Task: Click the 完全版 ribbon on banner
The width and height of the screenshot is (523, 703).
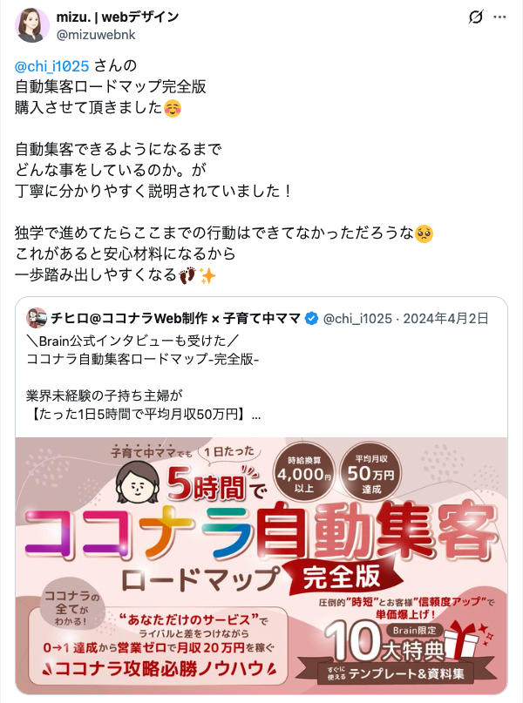Action: [342, 577]
